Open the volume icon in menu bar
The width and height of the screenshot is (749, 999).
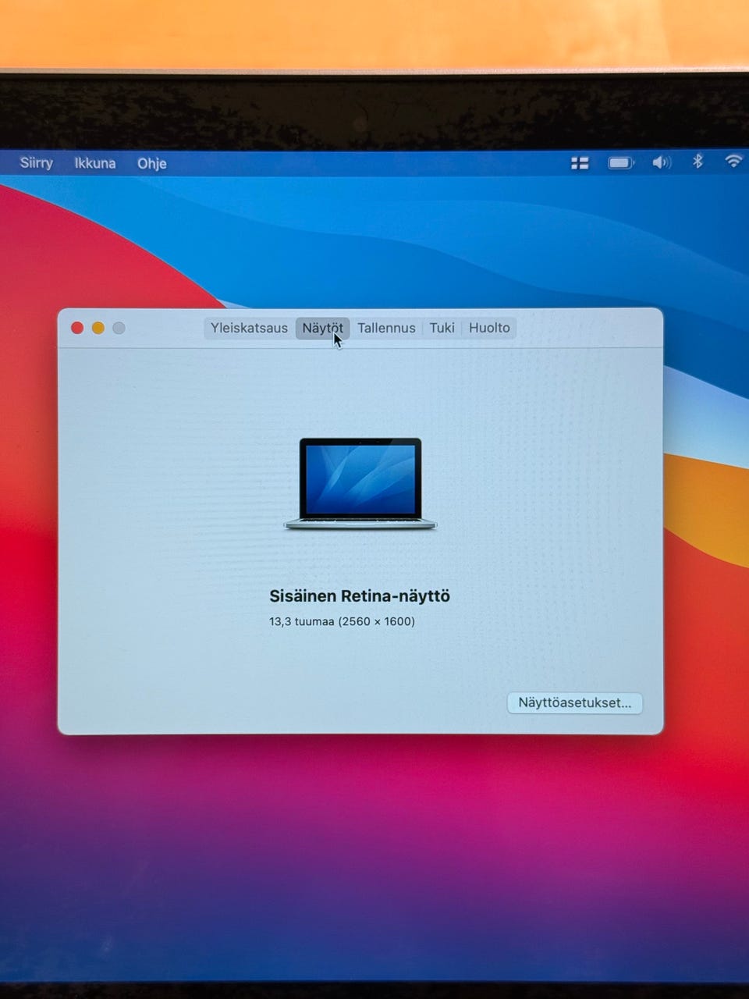click(x=661, y=162)
